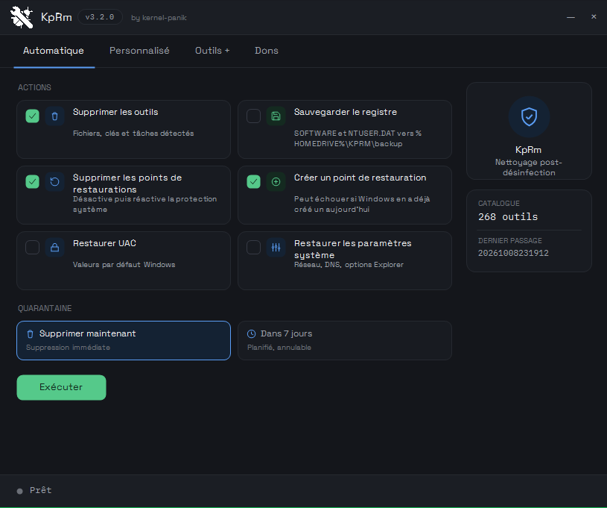Click the 'DERNIER PASSAGE' label
The width and height of the screenshot is (607, 508).
510,241
